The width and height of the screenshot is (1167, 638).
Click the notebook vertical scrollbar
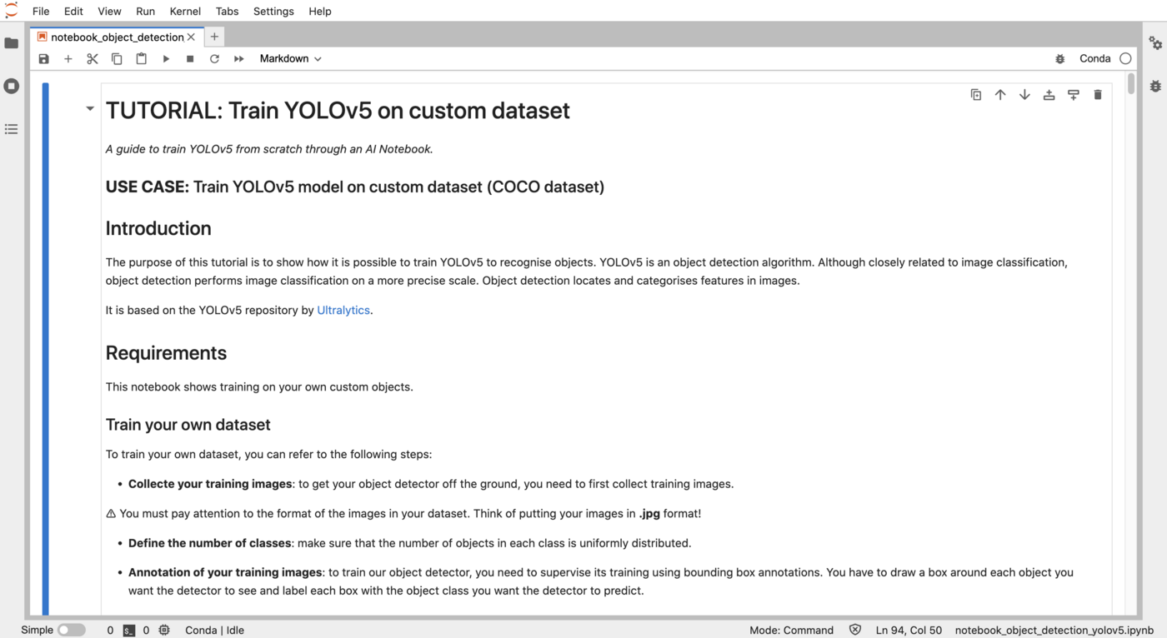[1131, 83]
